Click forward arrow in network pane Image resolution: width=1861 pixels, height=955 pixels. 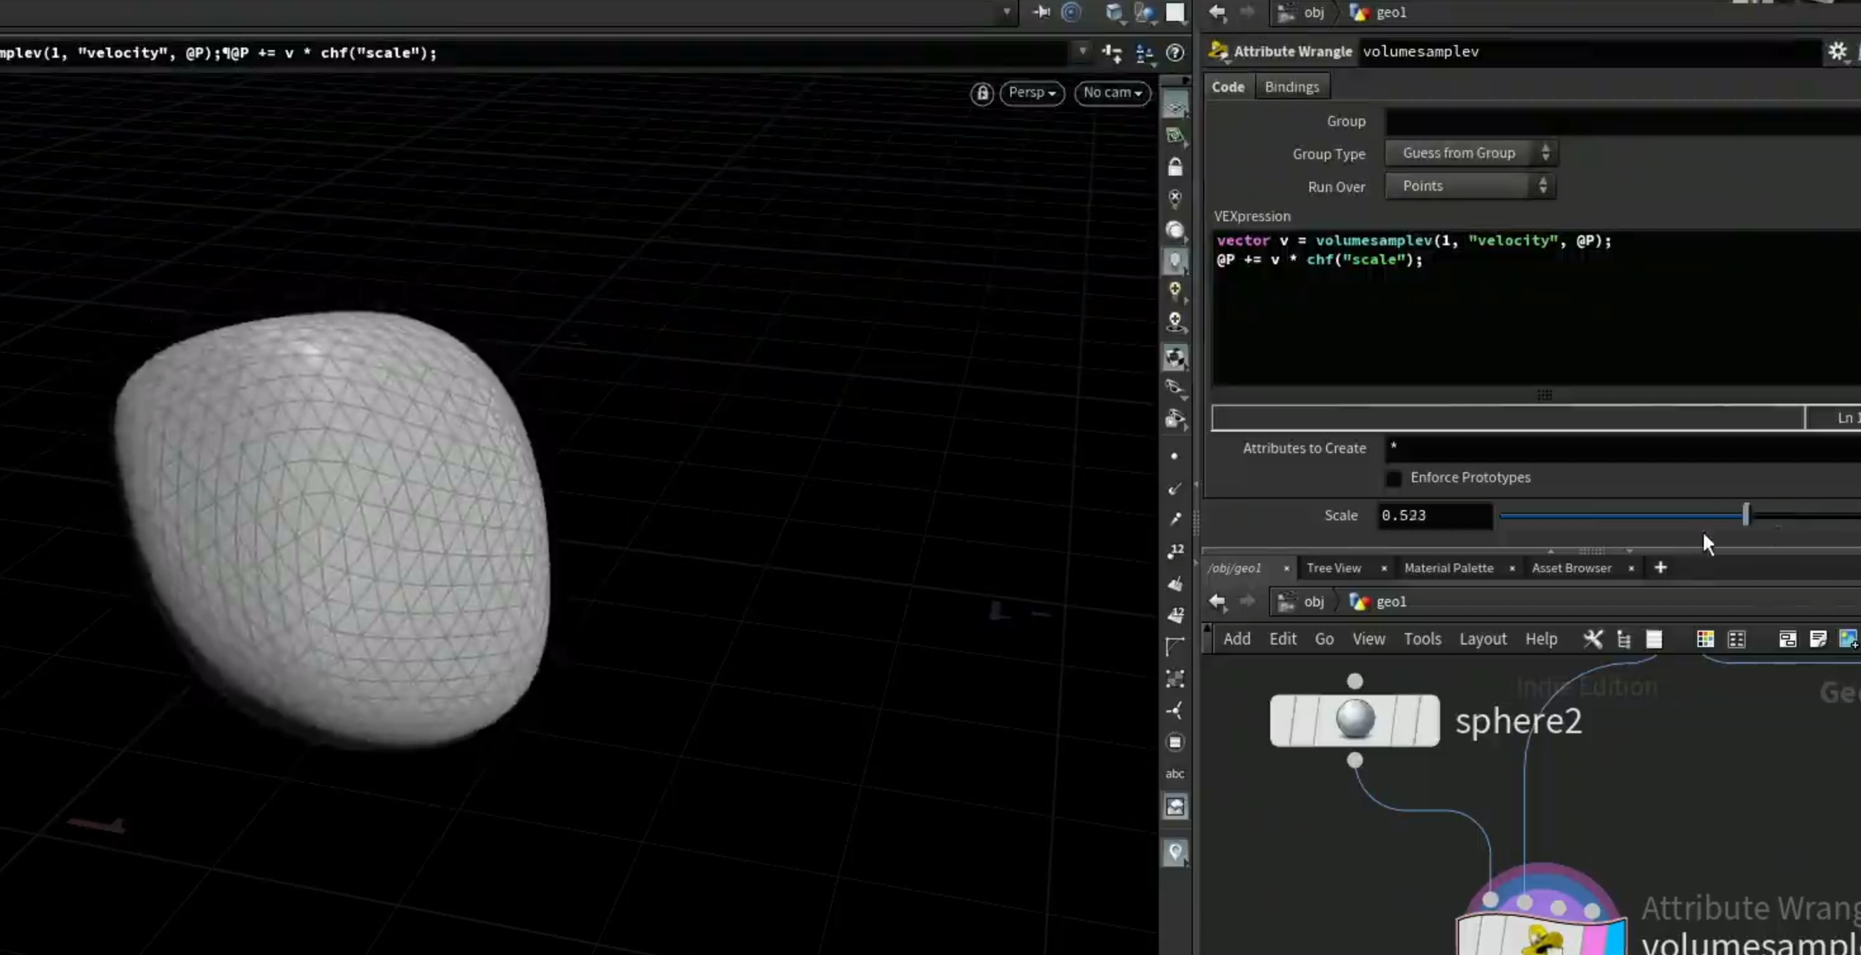click(1247, 602)
